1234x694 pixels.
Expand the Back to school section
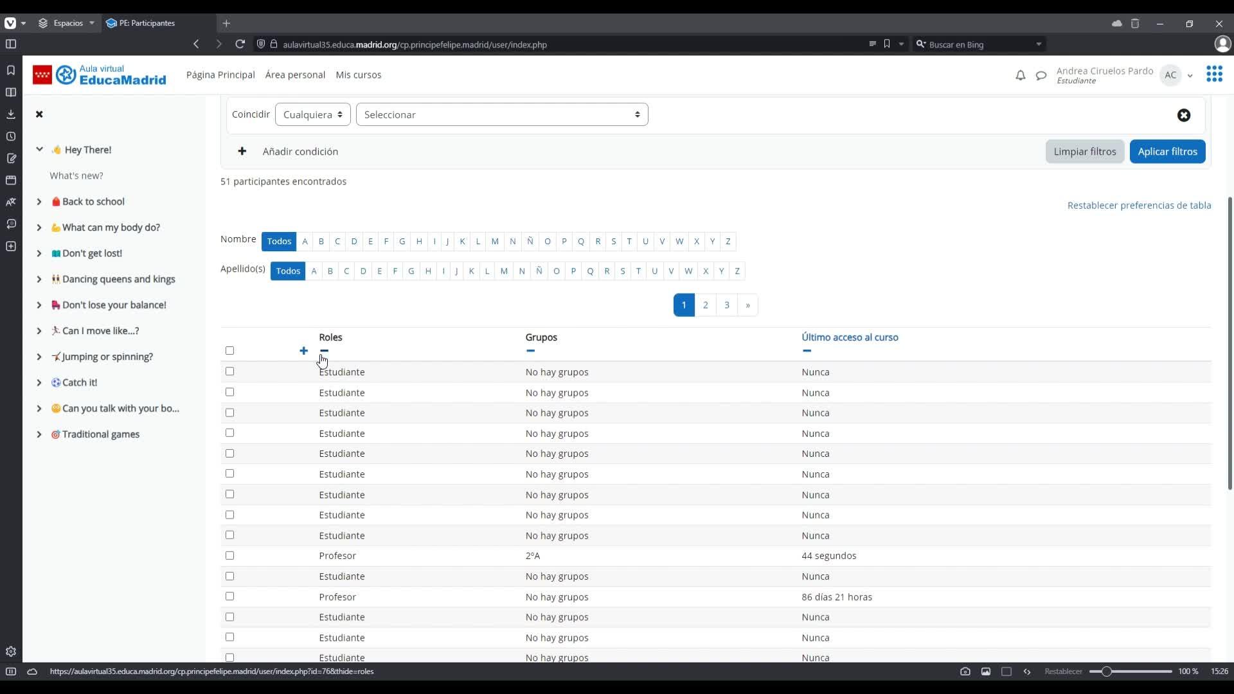tap(39, 202)
